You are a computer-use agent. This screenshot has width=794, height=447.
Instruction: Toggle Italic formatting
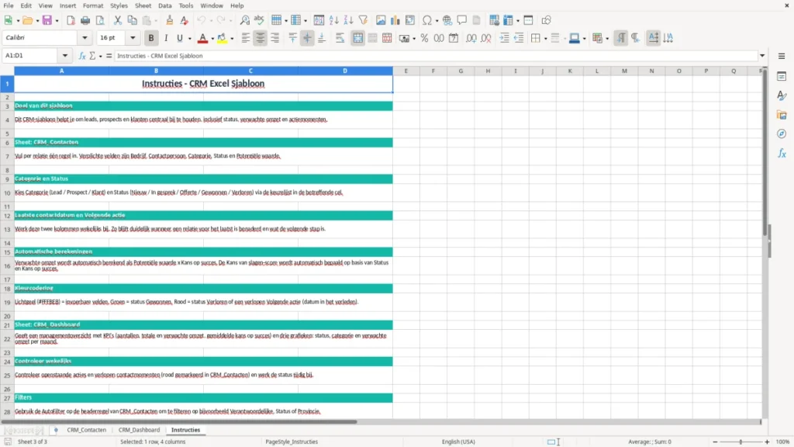click(166, 38)
